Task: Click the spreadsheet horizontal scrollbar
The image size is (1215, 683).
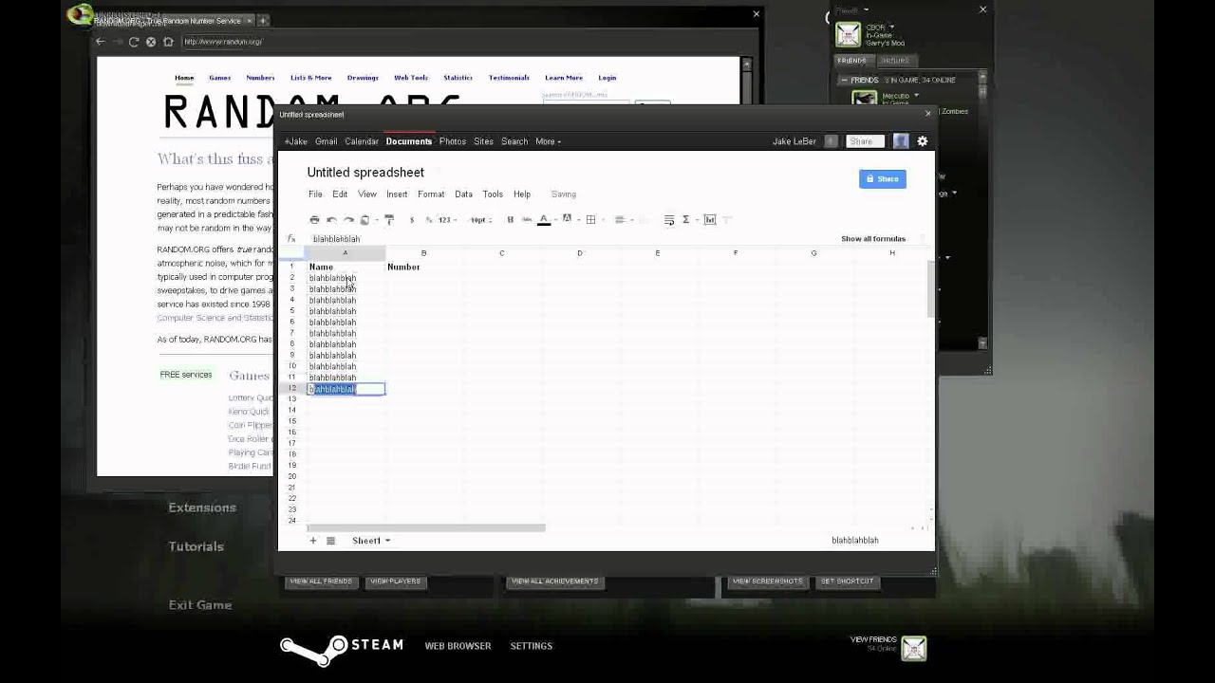Action: pos(426,528)
